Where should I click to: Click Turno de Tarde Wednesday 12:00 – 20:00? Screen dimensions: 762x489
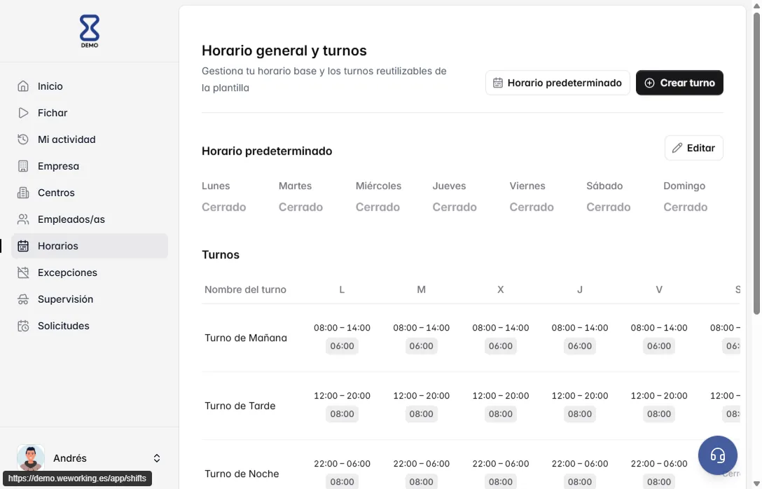(501, 396)
